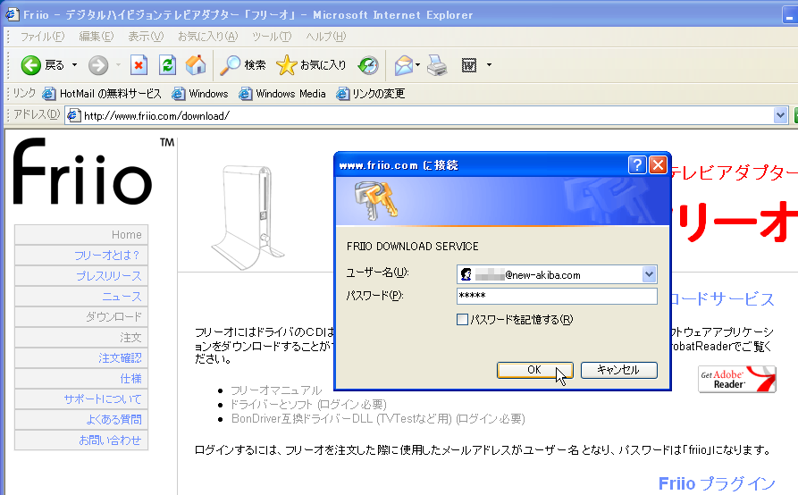Open the よくある質問 sidebar link
798x495 pixels.
click(81, 419)
